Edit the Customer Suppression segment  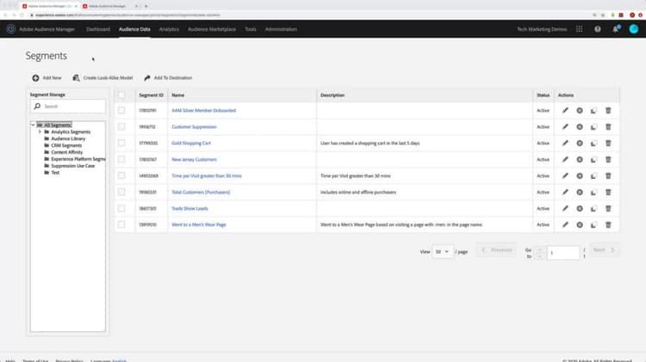[x=565, y=126]
